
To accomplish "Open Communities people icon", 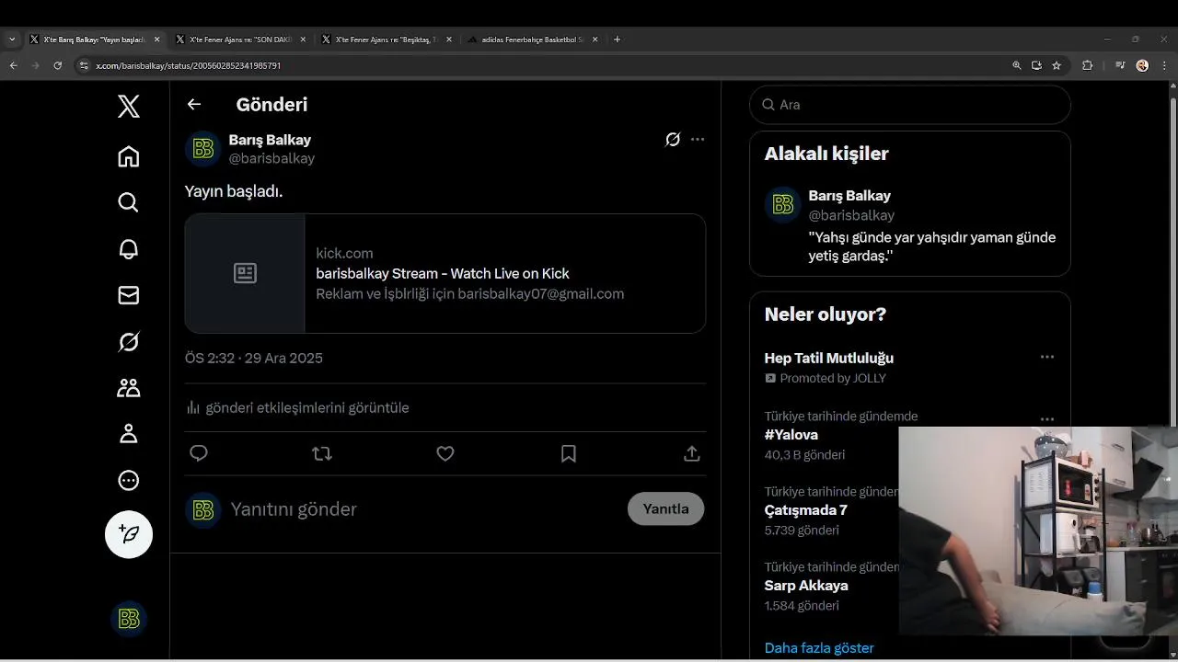I will pyautogui.click(x=129, y=388).
